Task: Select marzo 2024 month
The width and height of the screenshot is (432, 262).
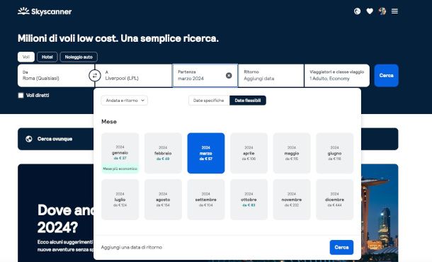Action: [206, 153]
